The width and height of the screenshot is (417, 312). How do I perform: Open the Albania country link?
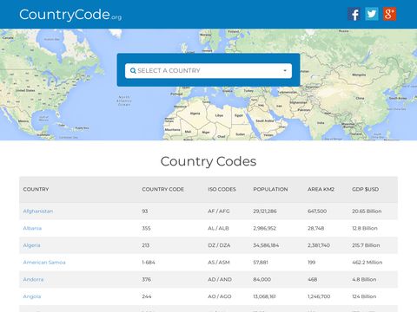[x=32, y=228]
